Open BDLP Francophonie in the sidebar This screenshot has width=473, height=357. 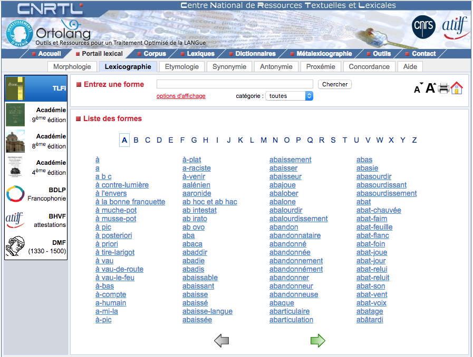tap(36, 194)
